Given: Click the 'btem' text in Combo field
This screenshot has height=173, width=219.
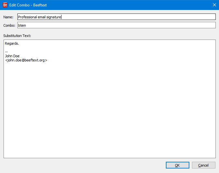Looking at the screenshot, I should click(22, 25).
